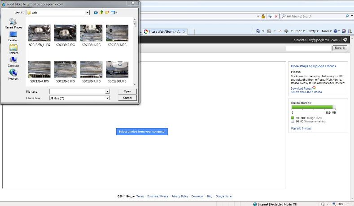354x206 pixels.
Task: Click the Picasa page search text box
Action: tap(308, 48)
